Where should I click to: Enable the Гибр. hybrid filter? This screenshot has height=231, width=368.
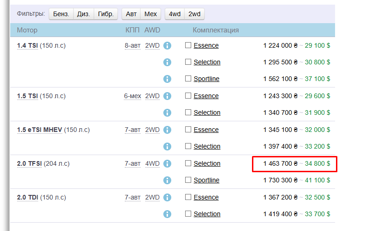tap(106, 14)
